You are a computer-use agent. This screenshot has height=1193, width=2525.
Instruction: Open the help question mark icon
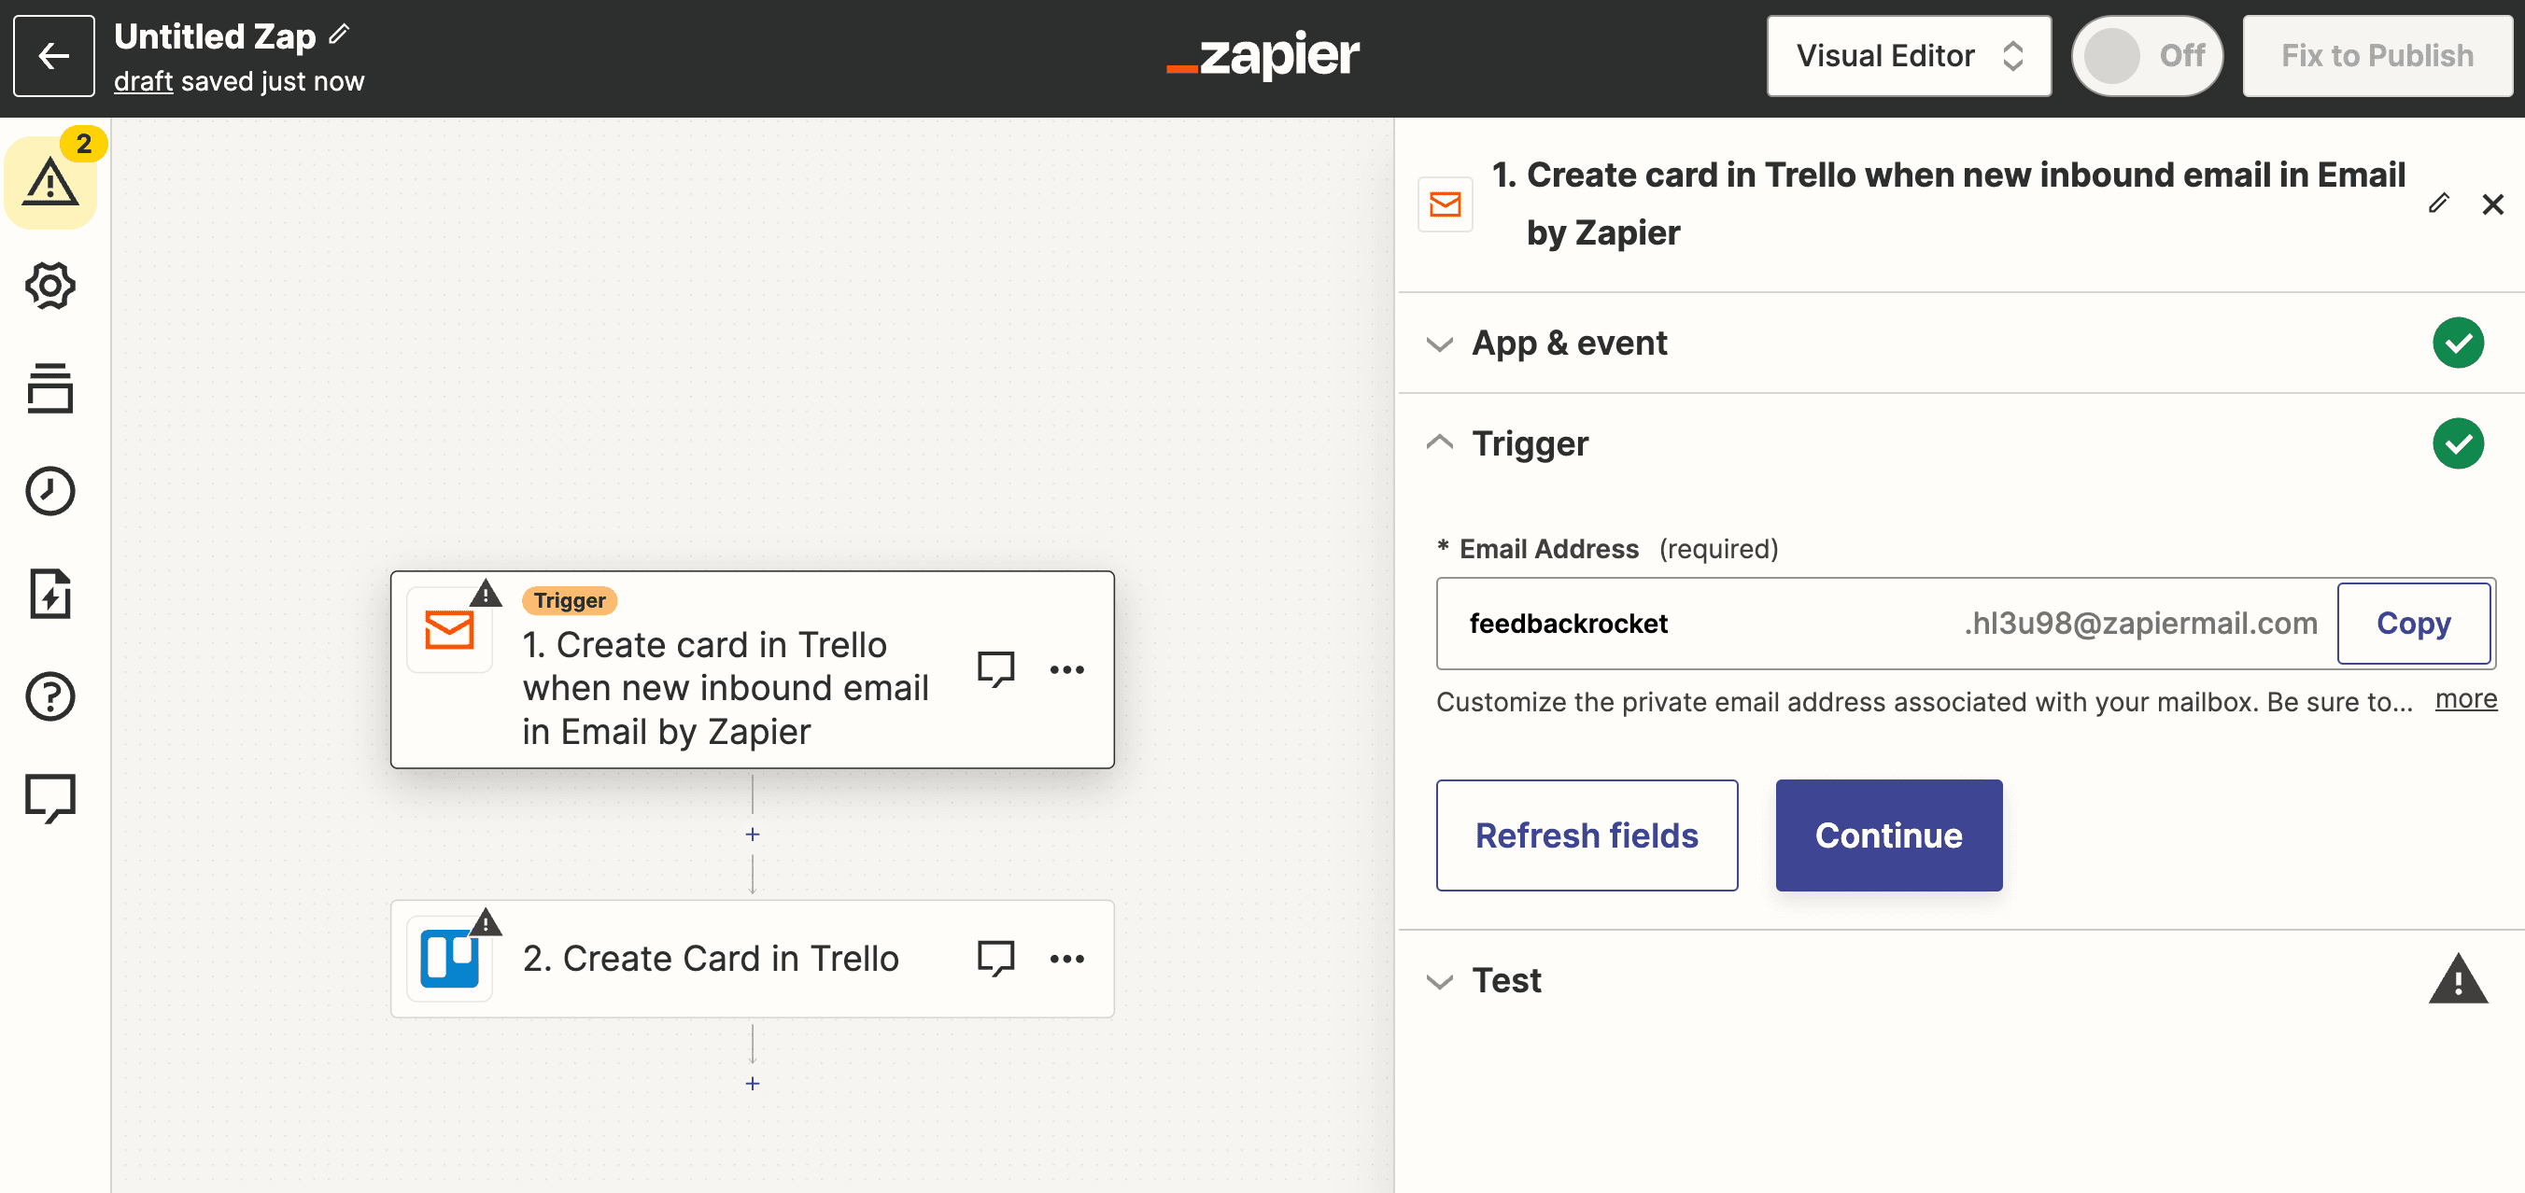point(50,696)
